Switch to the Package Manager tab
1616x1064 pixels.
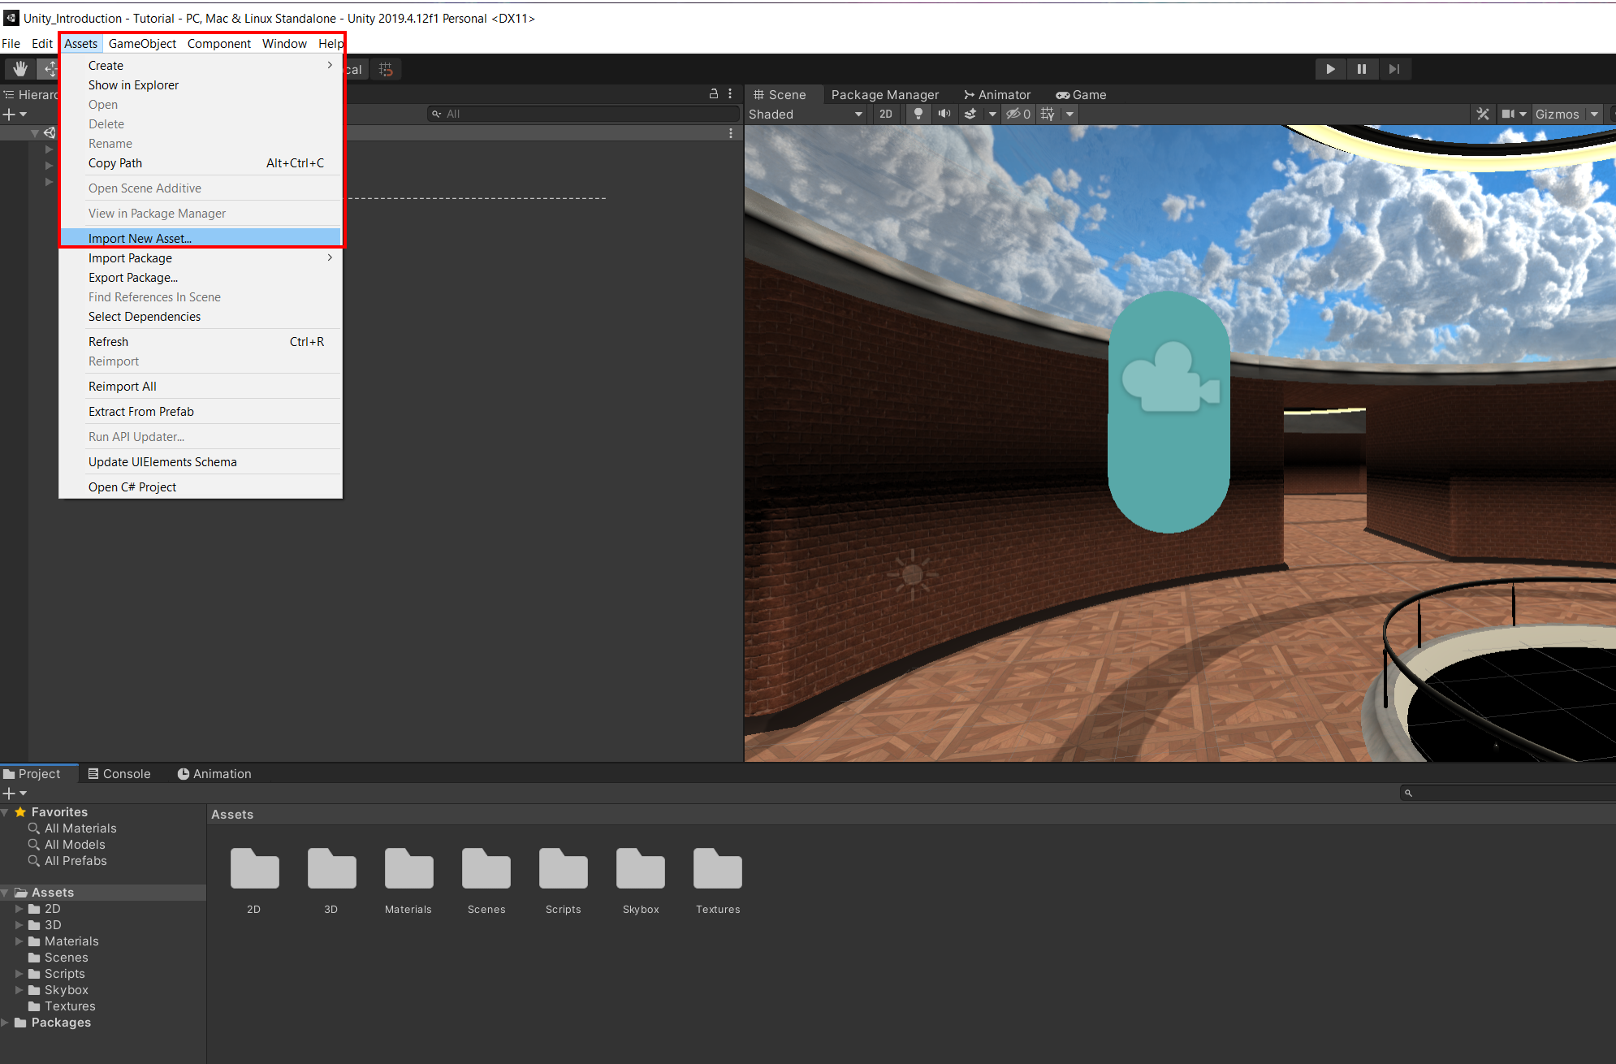pyautogui.click(x=884, y=95)
